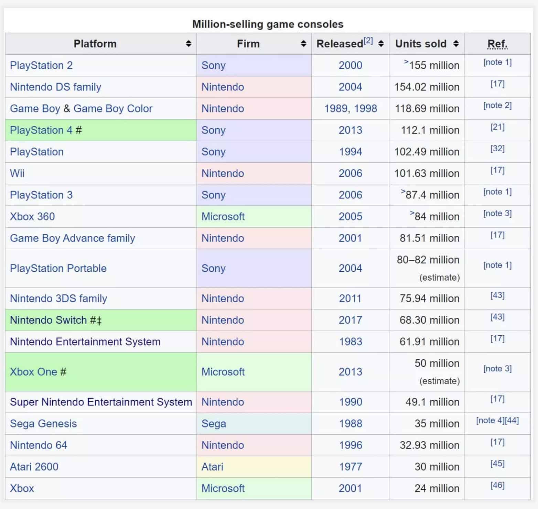This screenshot has width=538, height=509.
Task: Open the PlayStation 3 platform link
Action: [x=41, y=195]
